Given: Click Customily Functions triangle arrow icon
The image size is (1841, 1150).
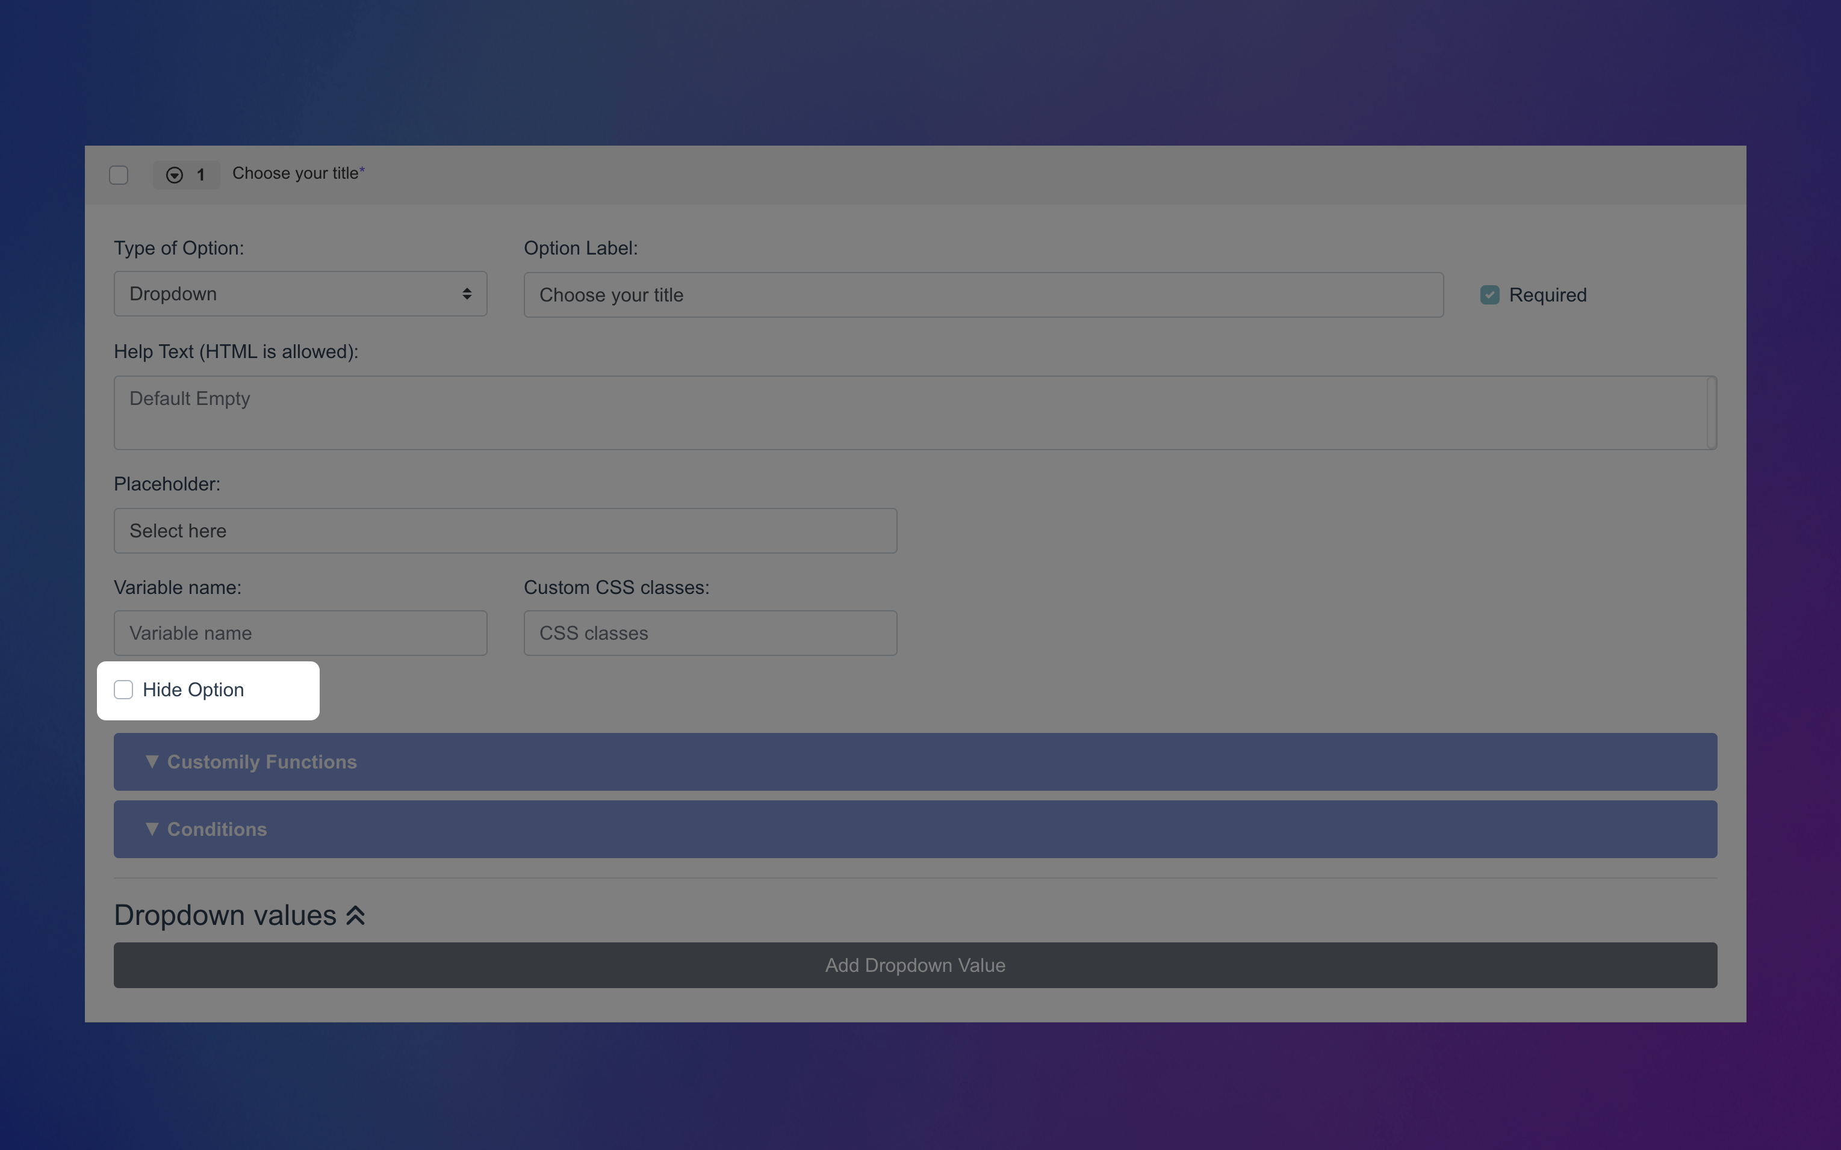Looking at the screenshot, I should point(151,761).
